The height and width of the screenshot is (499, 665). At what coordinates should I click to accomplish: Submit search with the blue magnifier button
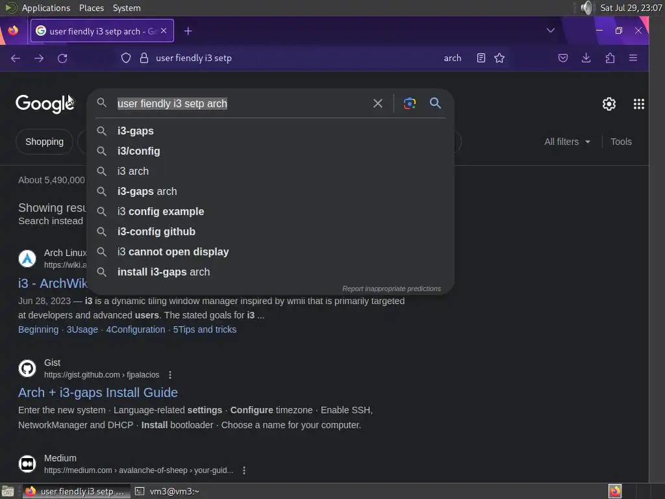click(x=435, y=103)
